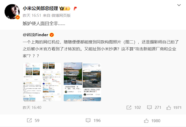Click the 昨天 16:51 post timestamp

pyautogui.click(x=32, y=15)
